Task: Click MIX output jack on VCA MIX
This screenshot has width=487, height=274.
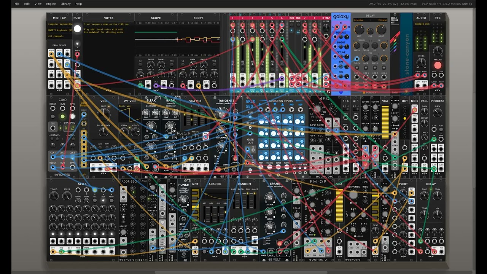Action: tap(206, 136)
